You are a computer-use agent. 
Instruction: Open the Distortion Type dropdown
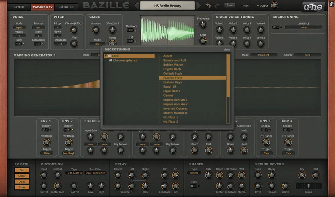pyautogui.click(x=74, y=173)
